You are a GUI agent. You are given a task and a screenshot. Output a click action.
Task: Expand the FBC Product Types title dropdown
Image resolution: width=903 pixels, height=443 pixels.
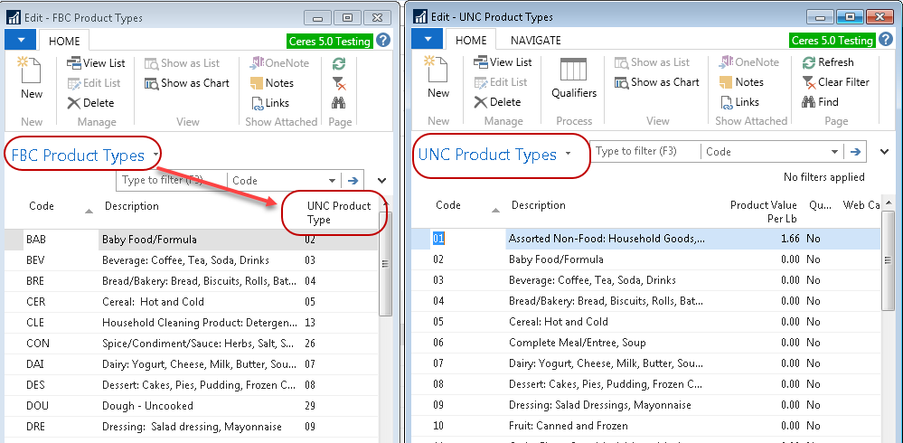156,155
